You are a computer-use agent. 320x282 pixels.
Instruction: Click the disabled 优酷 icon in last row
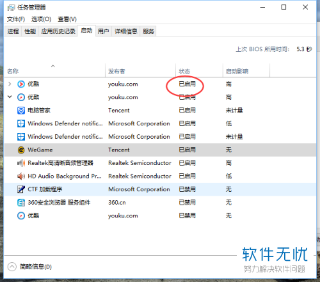[x=21, y=215]
